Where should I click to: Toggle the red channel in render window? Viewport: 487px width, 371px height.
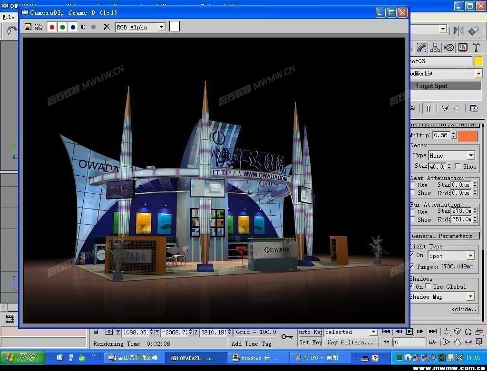pyautogui.click(x=52, y=27)
